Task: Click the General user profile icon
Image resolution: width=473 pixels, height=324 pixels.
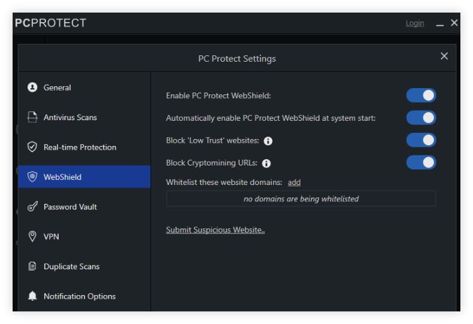Action: 33,87
